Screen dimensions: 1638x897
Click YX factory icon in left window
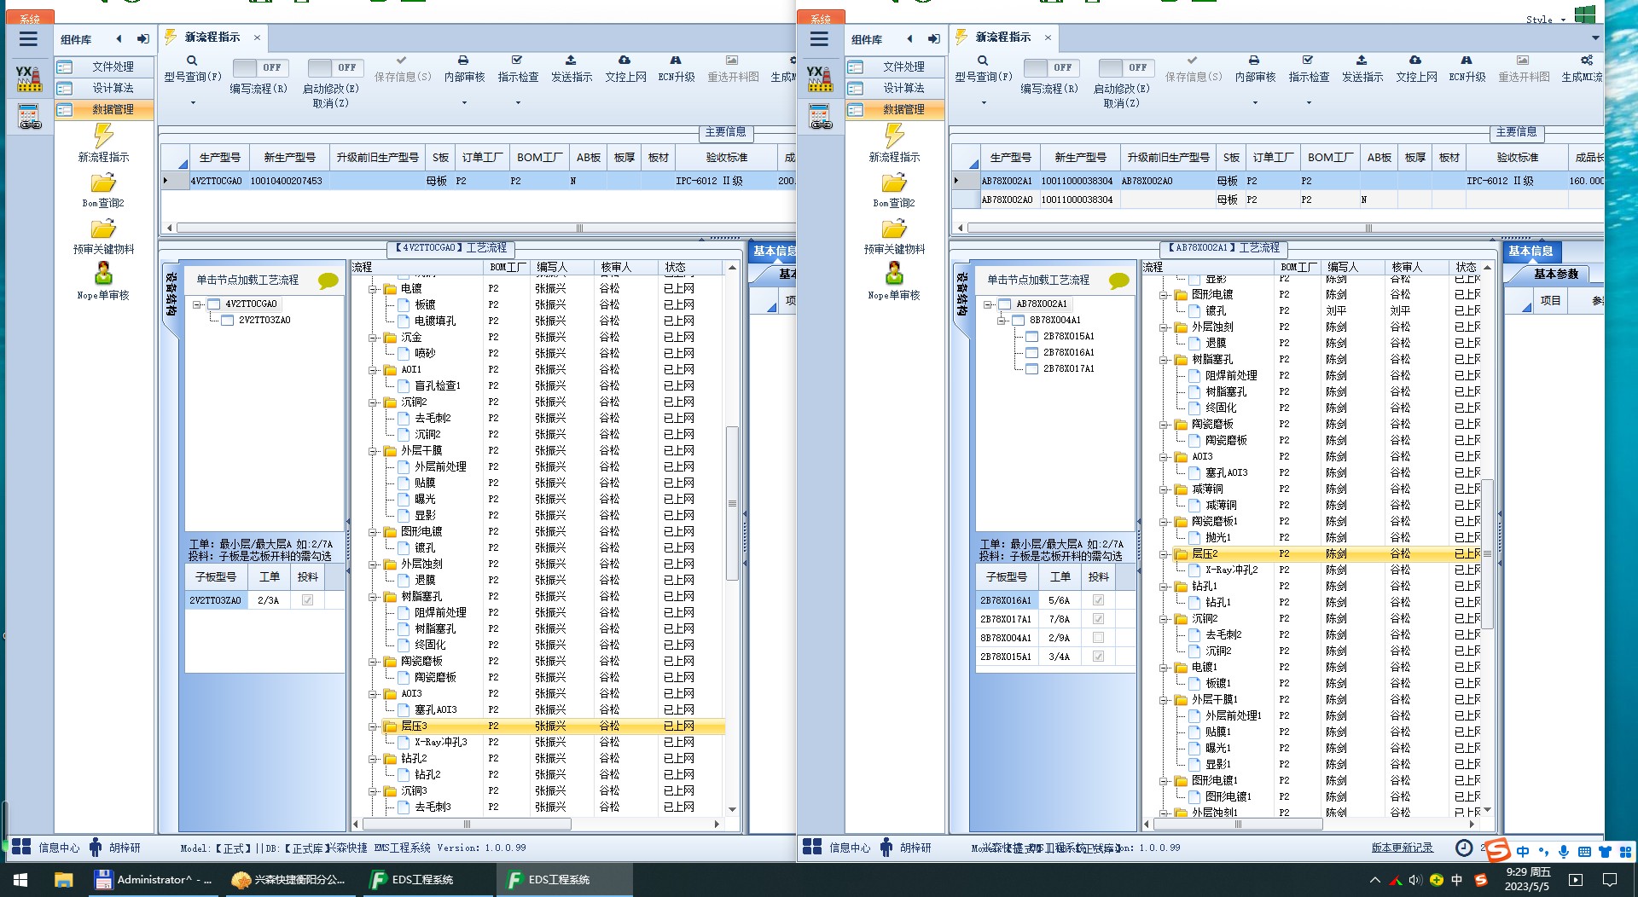point(29,78)
